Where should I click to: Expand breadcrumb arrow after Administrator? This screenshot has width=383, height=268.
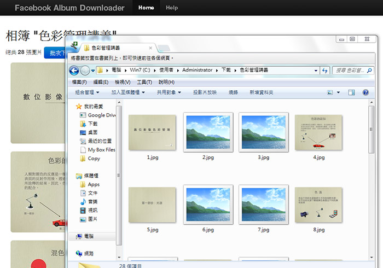[217, 71]
